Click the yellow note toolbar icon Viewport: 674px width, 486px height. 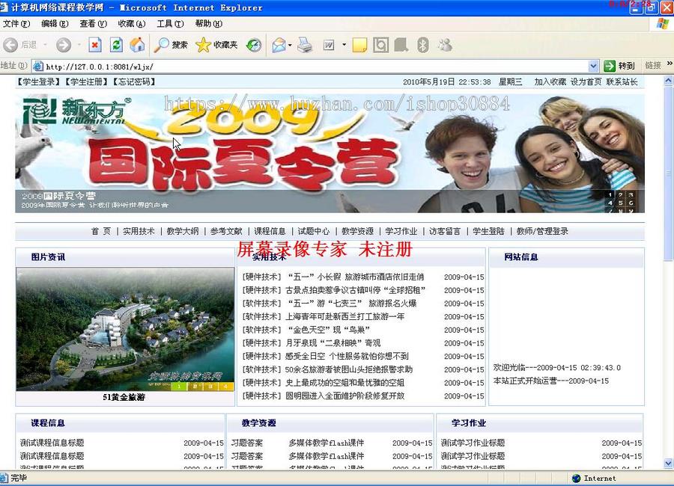pyautogui.click(x=359, y=45)
